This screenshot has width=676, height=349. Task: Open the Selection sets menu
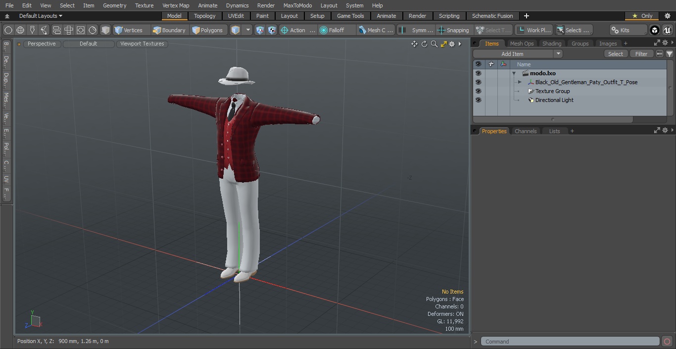574,30
